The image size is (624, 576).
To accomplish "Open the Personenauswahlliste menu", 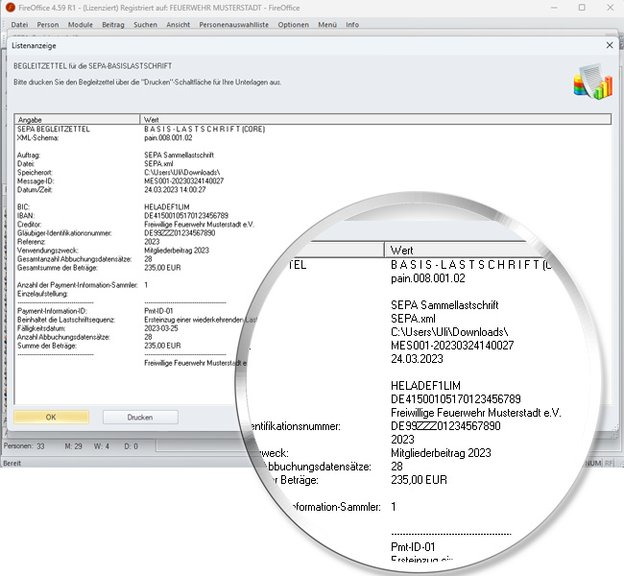I will pos(234,24).
